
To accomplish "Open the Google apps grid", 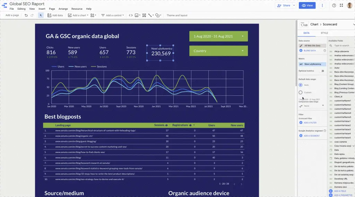I will pyautogui.click(x=341, y=5).
